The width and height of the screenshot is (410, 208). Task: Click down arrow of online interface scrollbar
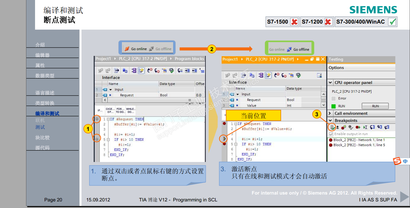(323, 105)
